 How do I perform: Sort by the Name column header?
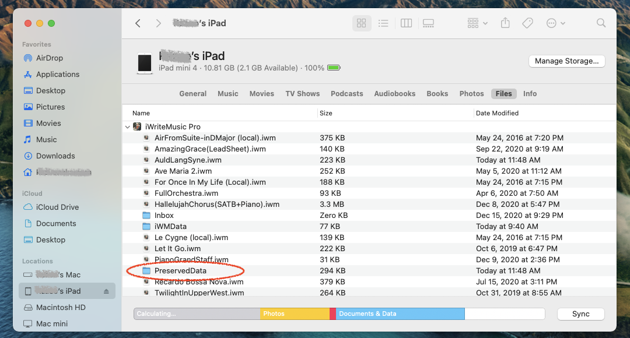coord(141,113)
